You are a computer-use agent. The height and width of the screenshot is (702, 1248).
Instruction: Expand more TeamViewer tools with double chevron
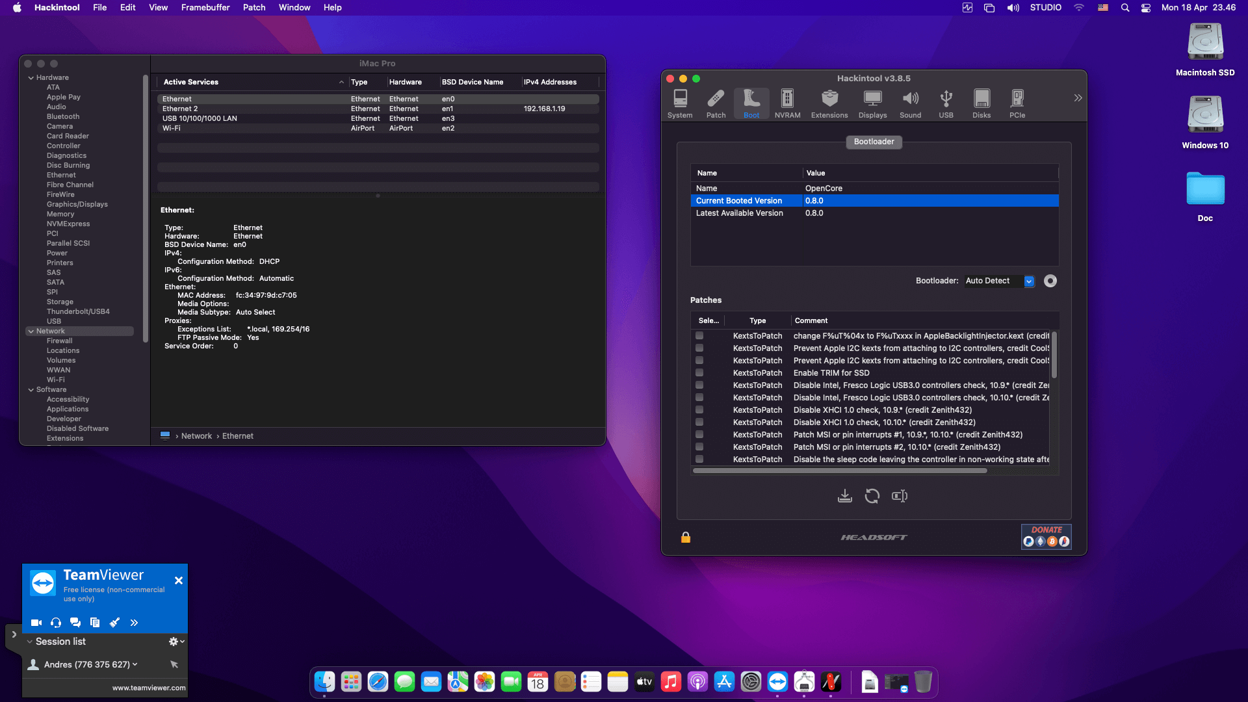coord(134,623)
